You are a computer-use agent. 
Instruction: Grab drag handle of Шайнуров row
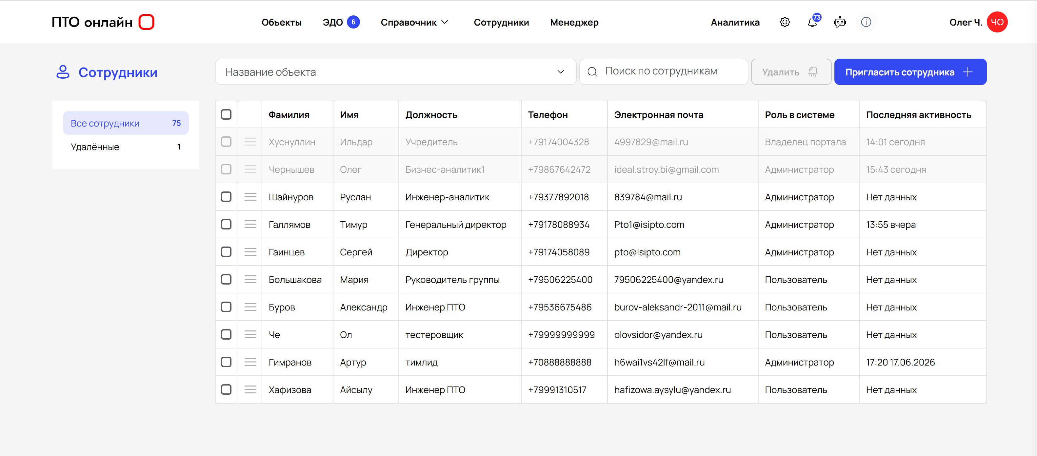250,197
